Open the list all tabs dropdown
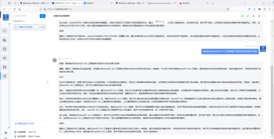274x139 pixels. point(245,3)
